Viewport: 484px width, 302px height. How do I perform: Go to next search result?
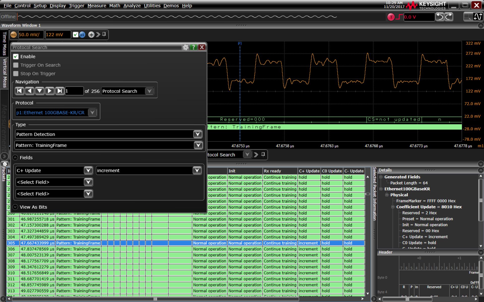pyautogui.click(x=50, y=91)
